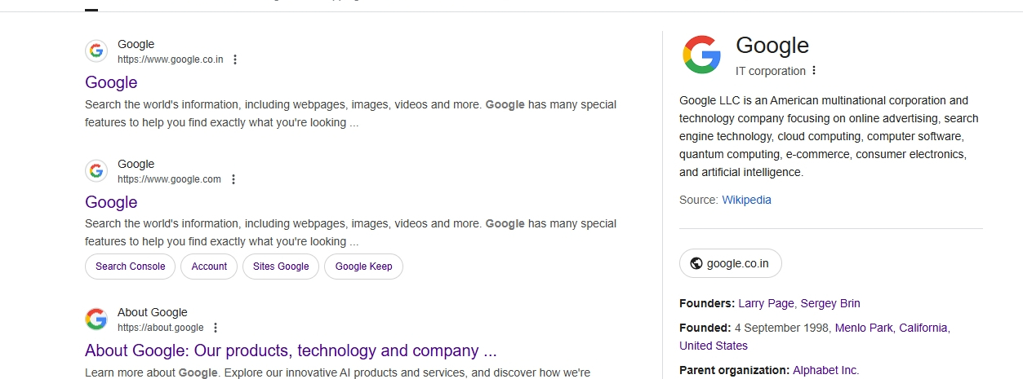The height and width of the screenshot is (379, 1023).
Task: Click the Learn more about Google snippet
Action: pyautogui.click(x=337, y=372)
